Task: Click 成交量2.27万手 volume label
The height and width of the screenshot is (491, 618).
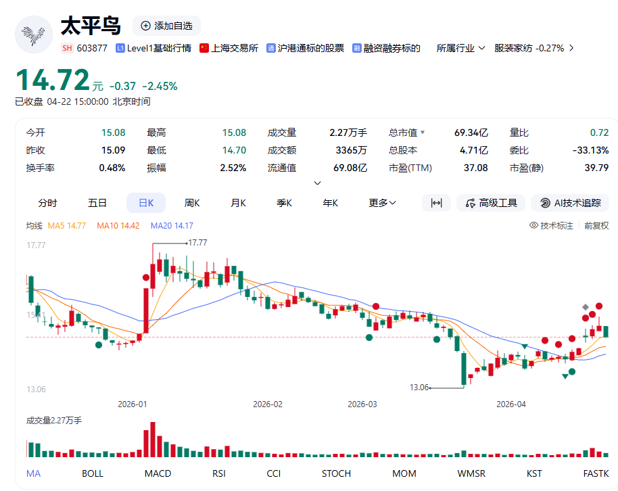Action: [54, 421]
